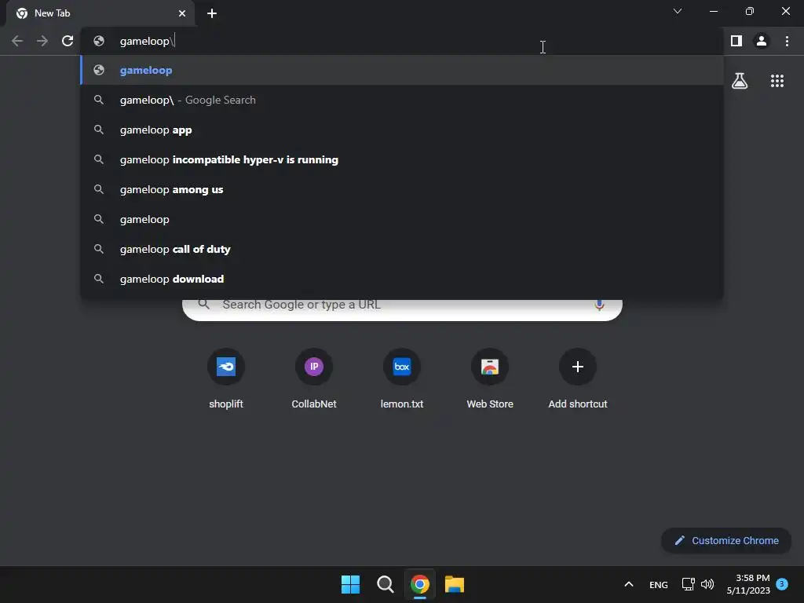This screenshot has height=603, width=804.
Task: Open the notification count badge
Action: coord(782,583)
